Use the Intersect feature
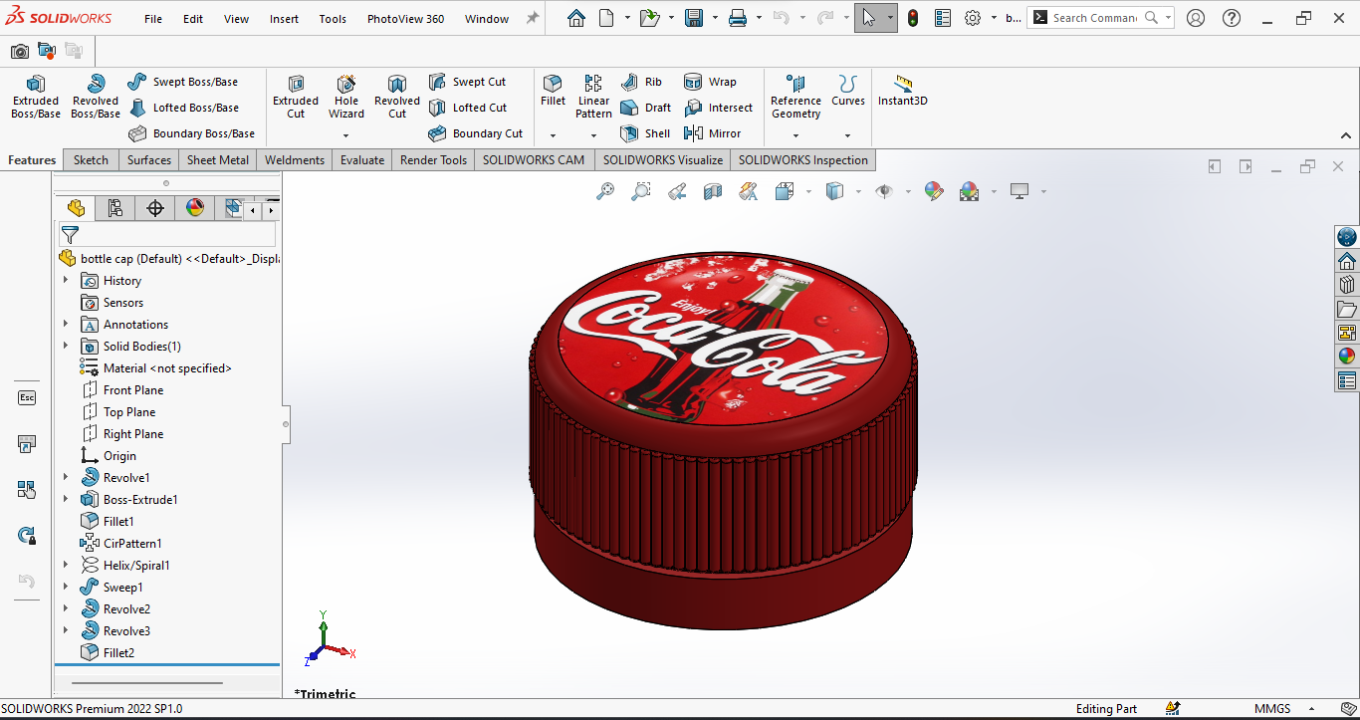 pos(718,108)
